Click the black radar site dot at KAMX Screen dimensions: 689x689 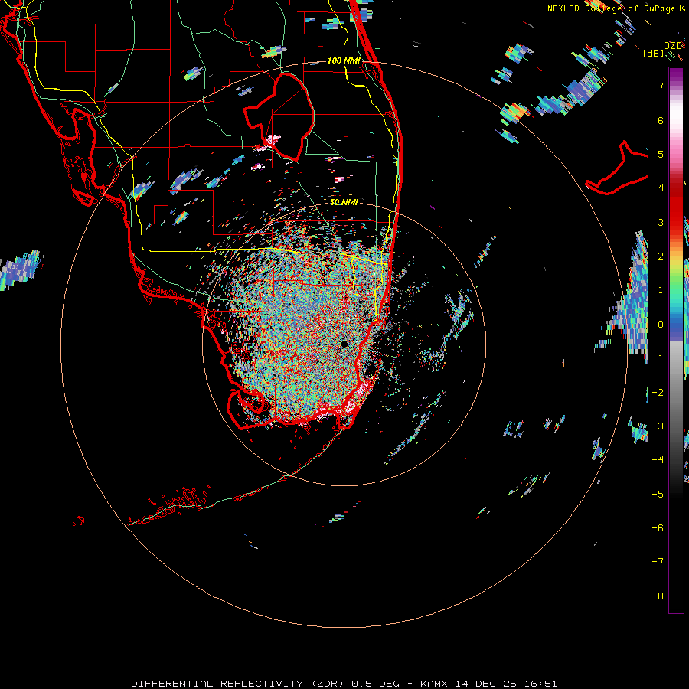pos(344,344)
